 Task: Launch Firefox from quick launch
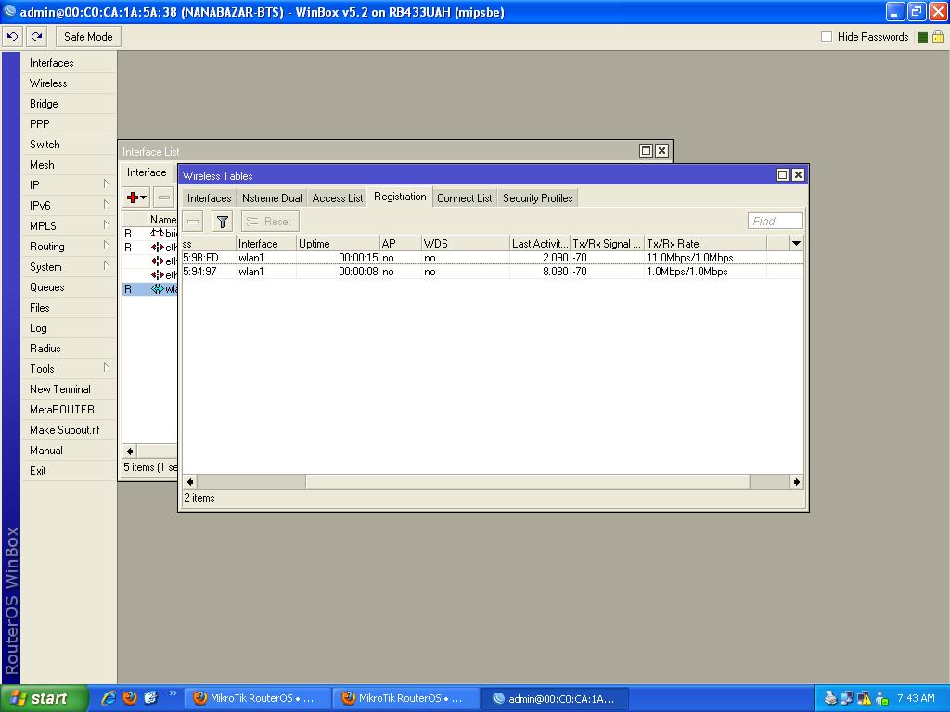[x=130, y=698]
